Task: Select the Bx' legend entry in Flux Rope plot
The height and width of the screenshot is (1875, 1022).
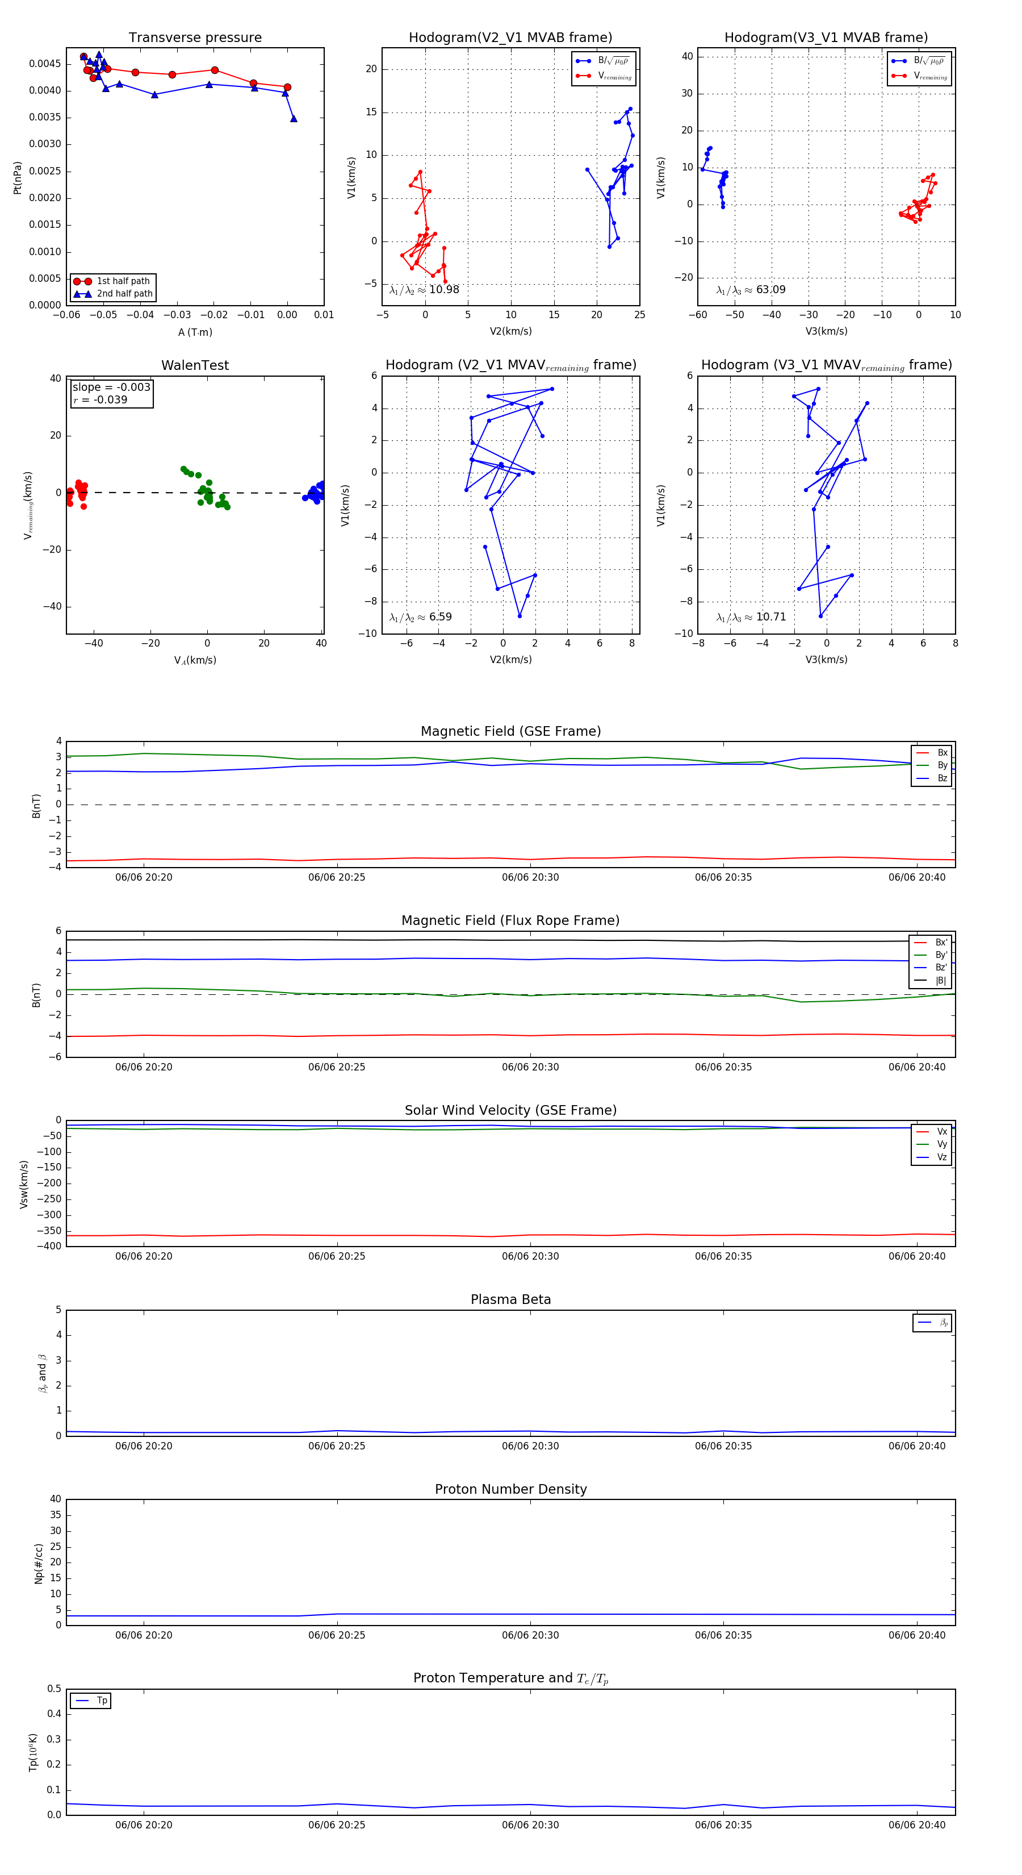Action: [931, 942]
